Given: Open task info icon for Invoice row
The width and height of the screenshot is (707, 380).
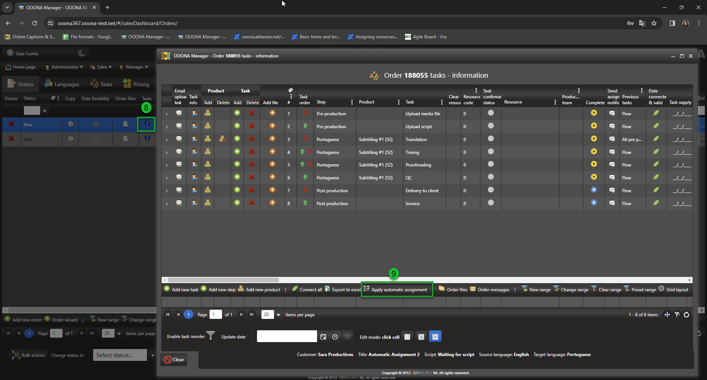Looking at the screenshot, I should 194,203.
